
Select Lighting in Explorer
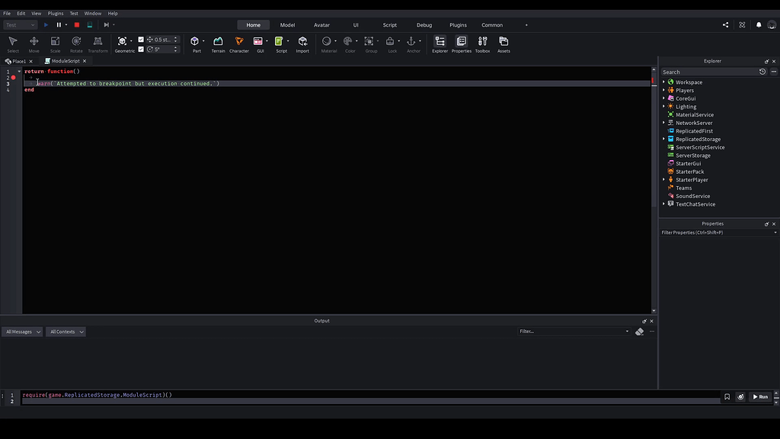coord(686,107)
